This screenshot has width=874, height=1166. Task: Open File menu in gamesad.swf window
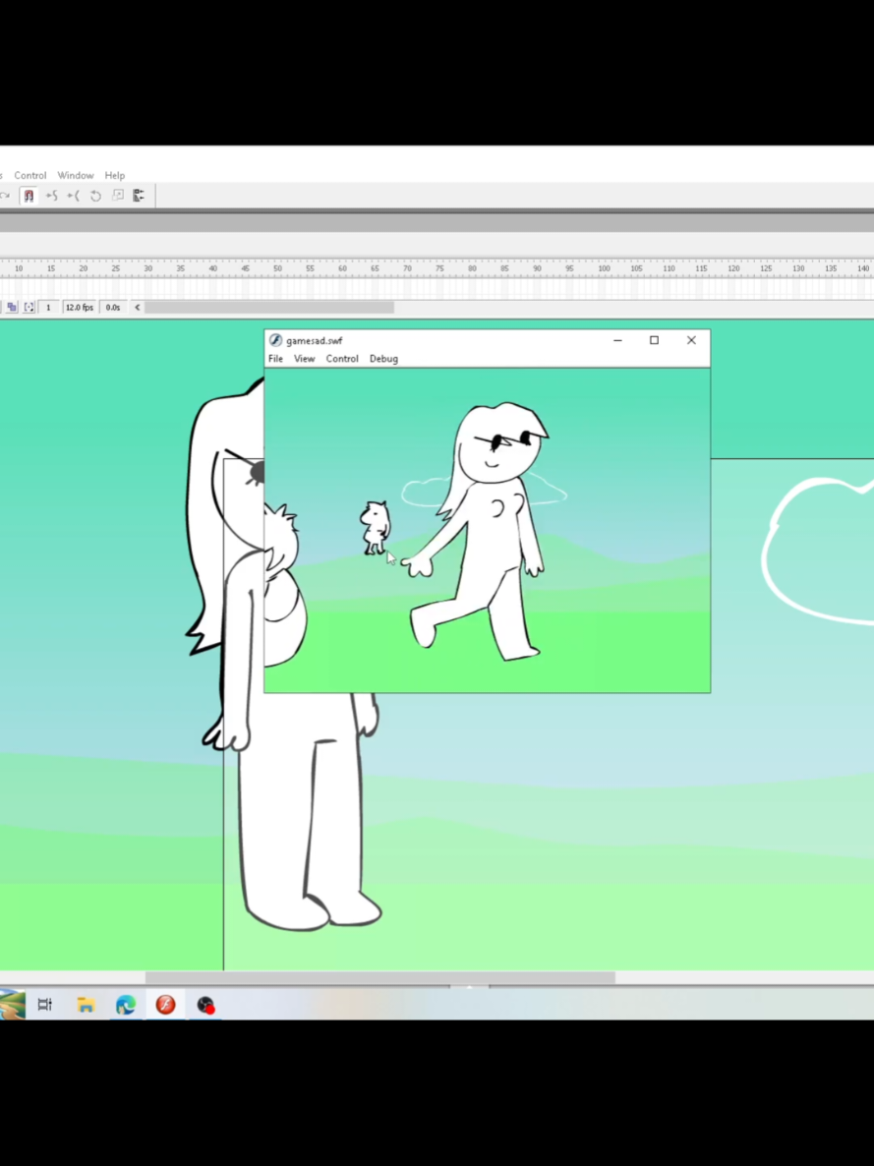tap(275, 359)
